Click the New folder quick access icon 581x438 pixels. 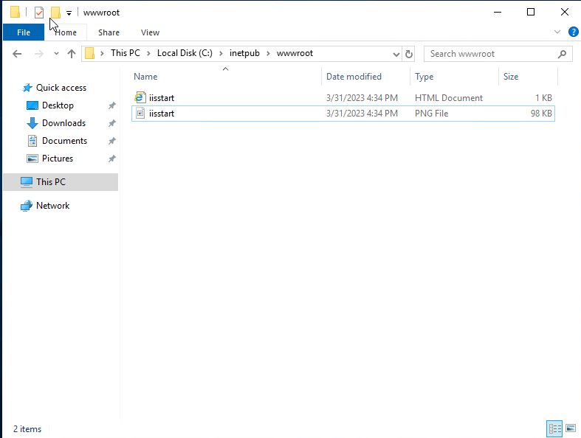pyautogui.click(x=55, y=13)
